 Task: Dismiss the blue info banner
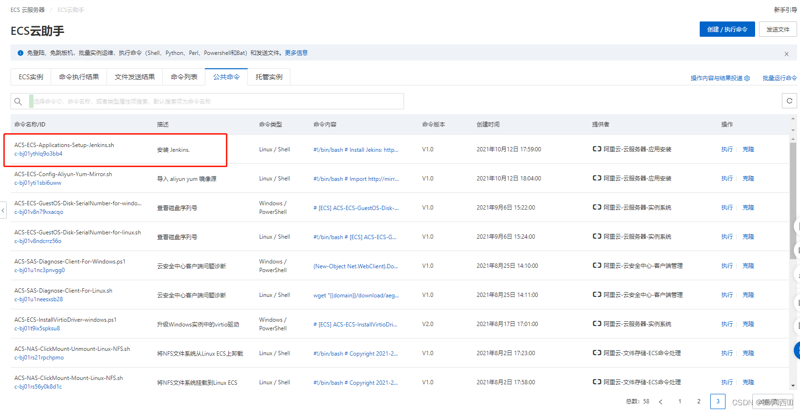787,53
